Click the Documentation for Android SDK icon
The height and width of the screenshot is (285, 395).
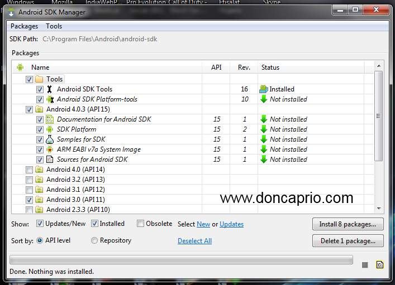(x=50, y=119)
